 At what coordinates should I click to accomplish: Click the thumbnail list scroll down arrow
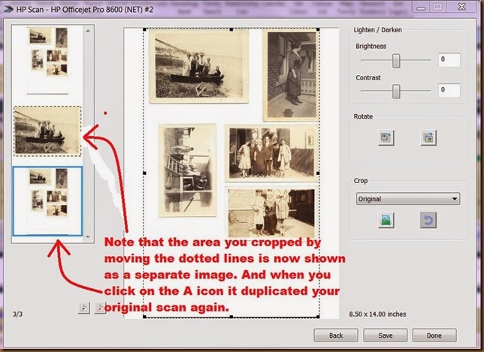pyautogui.click(x=88, y=236)
